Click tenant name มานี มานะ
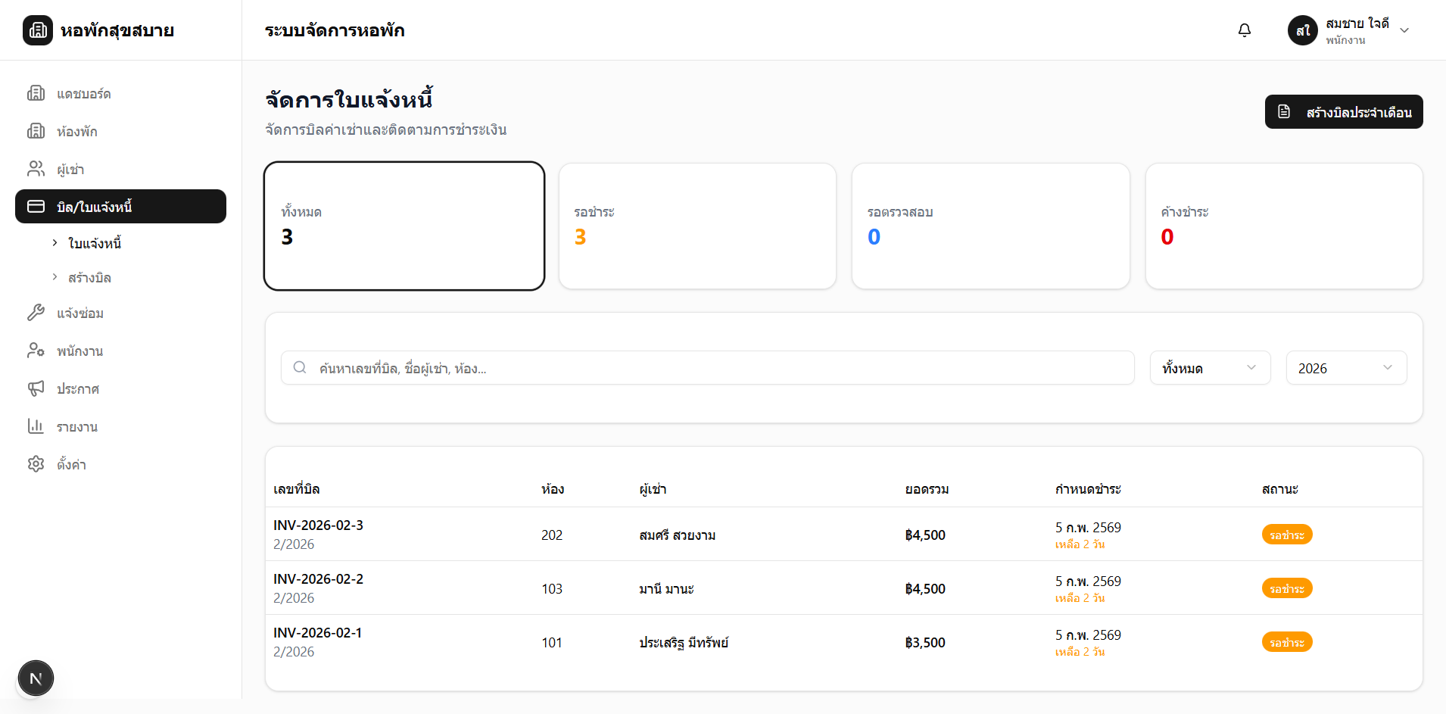1446x714 pixels. pos(666,589)
